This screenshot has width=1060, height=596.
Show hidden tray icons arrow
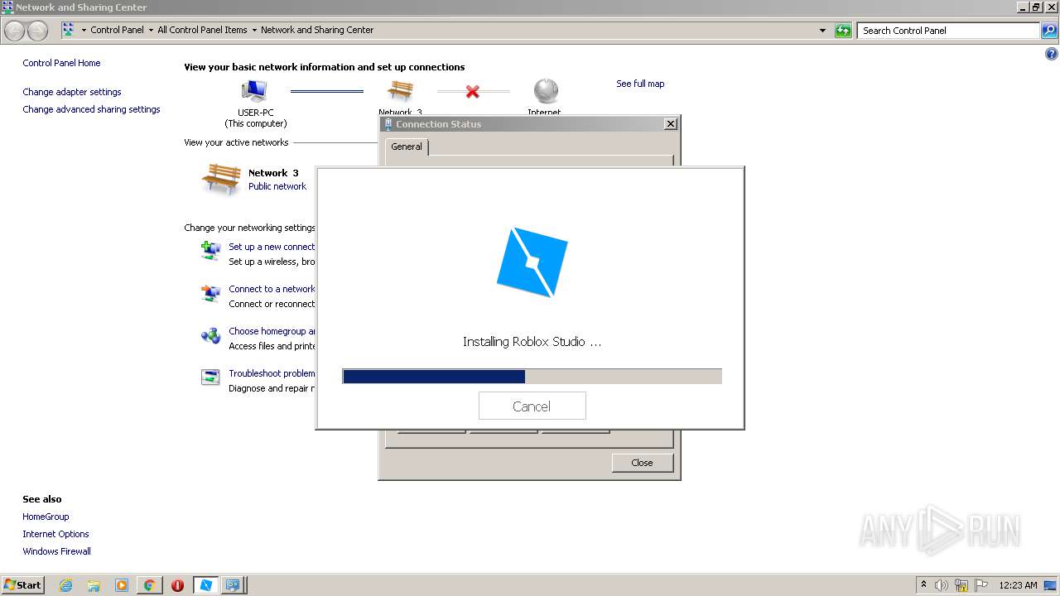pos(923,584)
